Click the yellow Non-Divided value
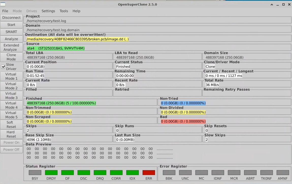The image size is (292, 184). click(183, 112)
